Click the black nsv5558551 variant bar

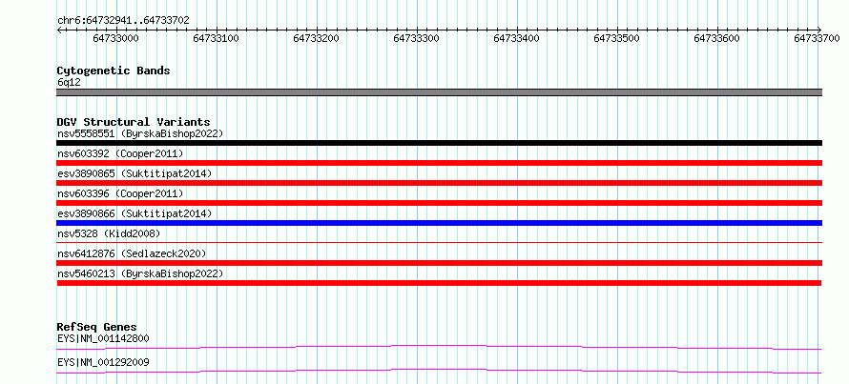point(440,143)
